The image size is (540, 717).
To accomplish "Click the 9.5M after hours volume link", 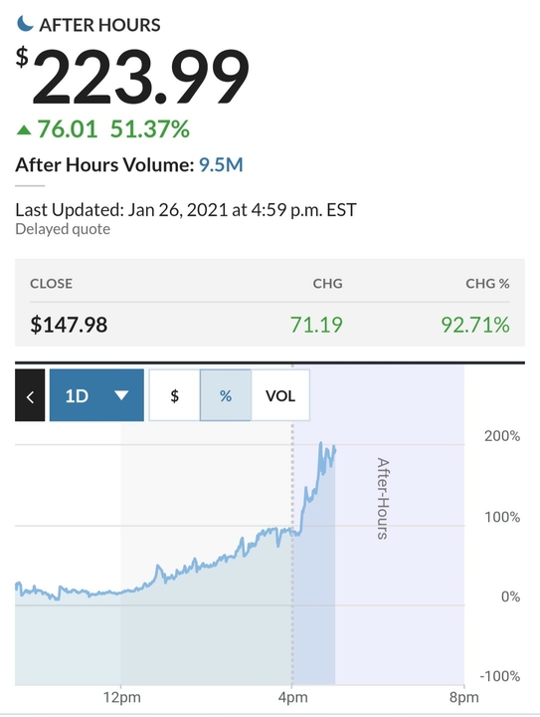I will tap(221, 164).
